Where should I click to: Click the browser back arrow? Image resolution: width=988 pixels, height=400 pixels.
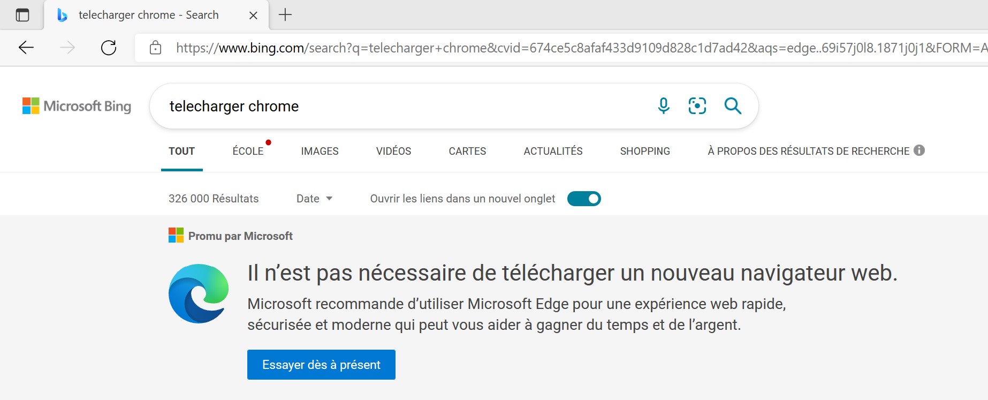(x=26, y=48)
